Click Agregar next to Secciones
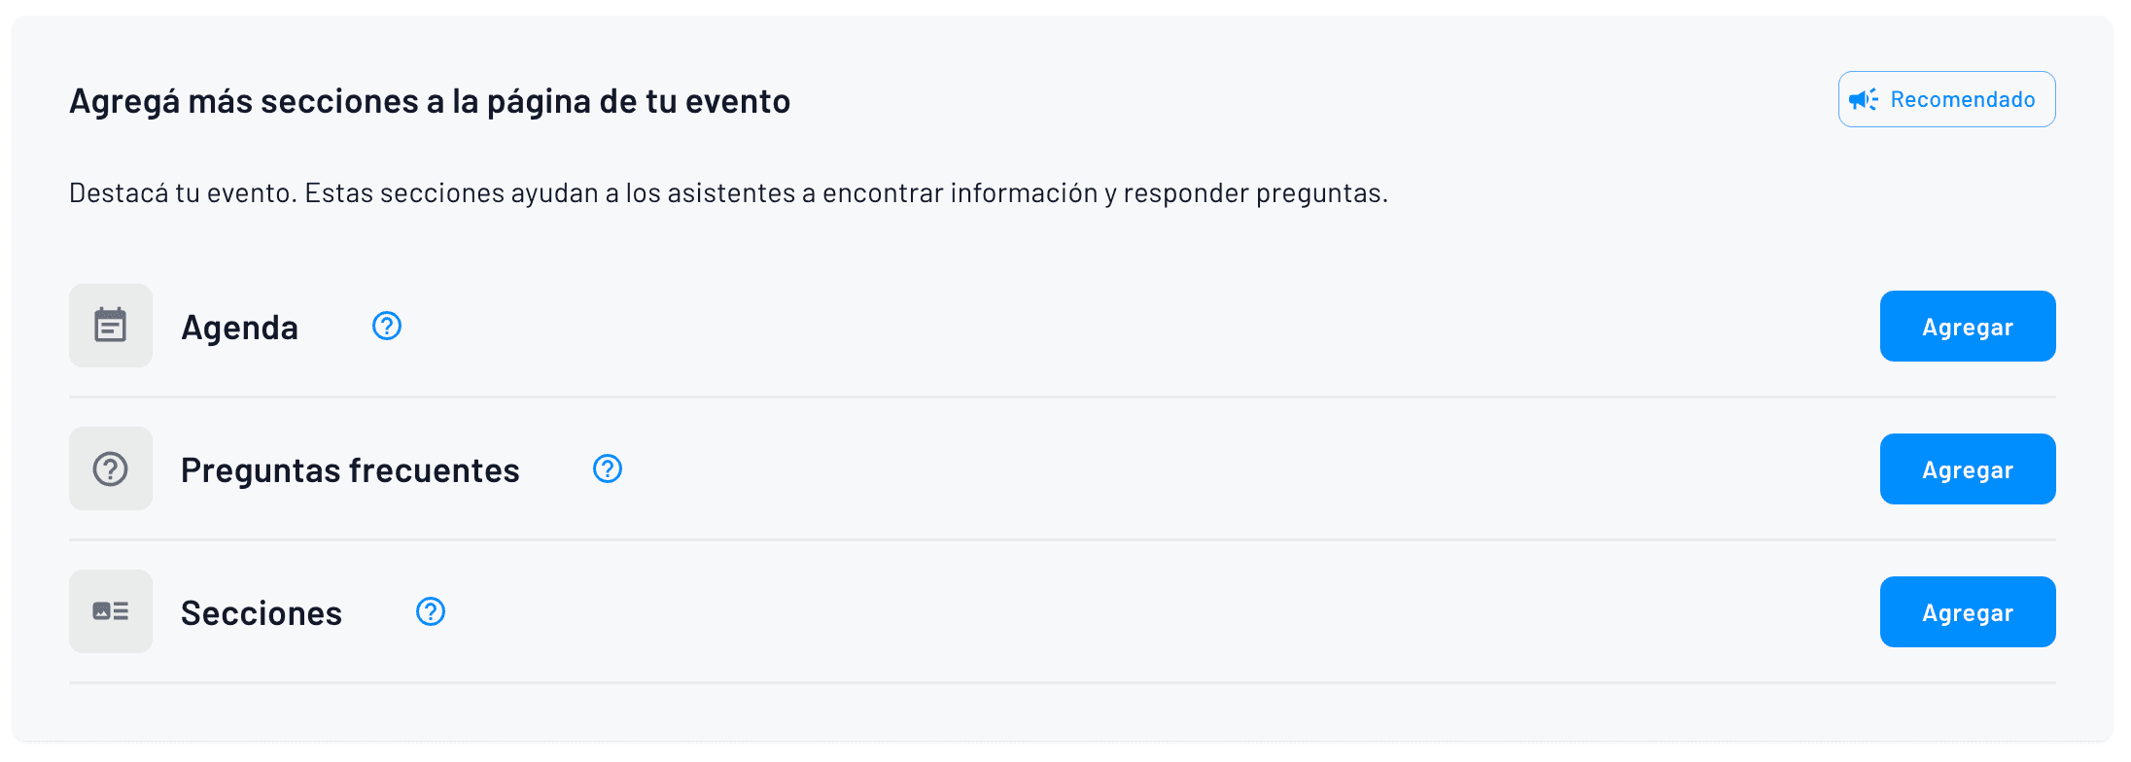Viewport: 2131px width, 762px height. [x=1967, y=611]
